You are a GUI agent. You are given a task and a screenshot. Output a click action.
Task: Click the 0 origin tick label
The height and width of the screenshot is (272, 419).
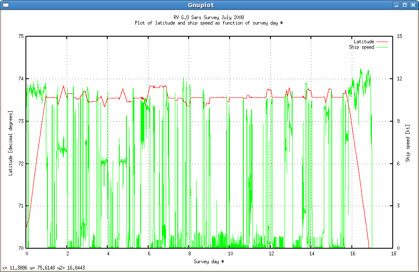(27, 253)
